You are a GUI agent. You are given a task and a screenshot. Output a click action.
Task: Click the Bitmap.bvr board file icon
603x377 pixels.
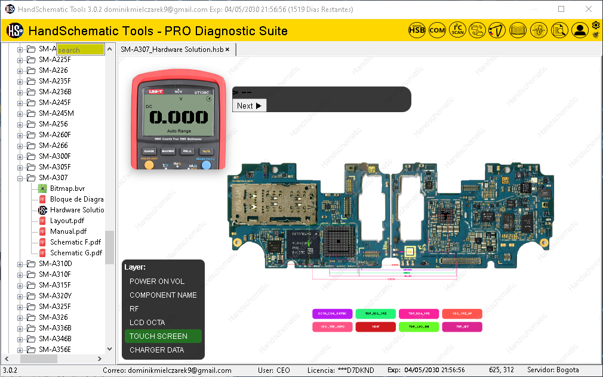point(42,188)
